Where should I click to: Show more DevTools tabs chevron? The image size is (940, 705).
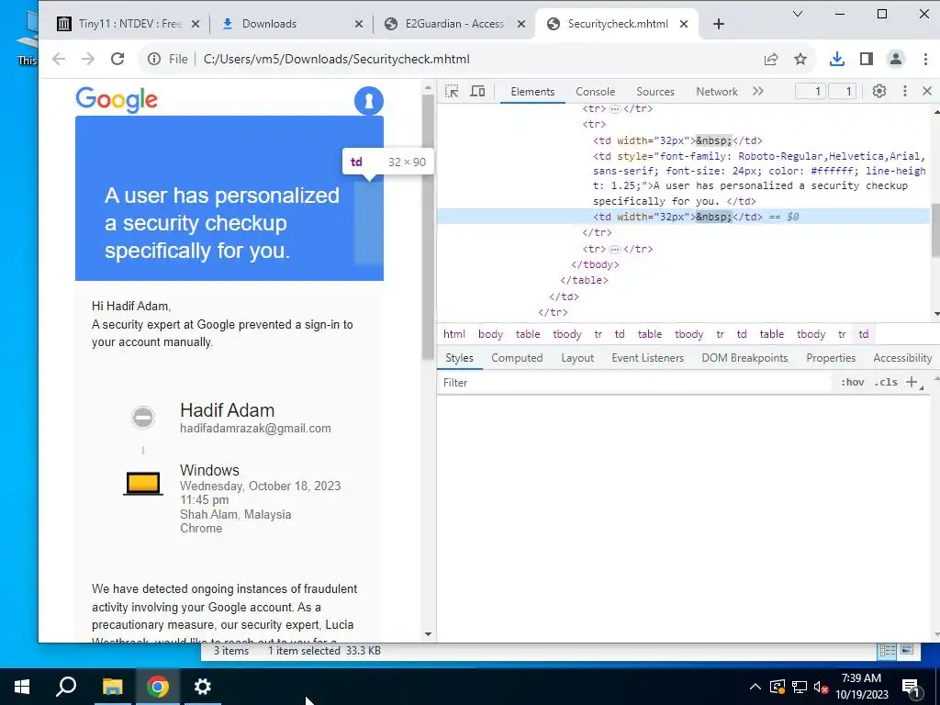(758, 91)
